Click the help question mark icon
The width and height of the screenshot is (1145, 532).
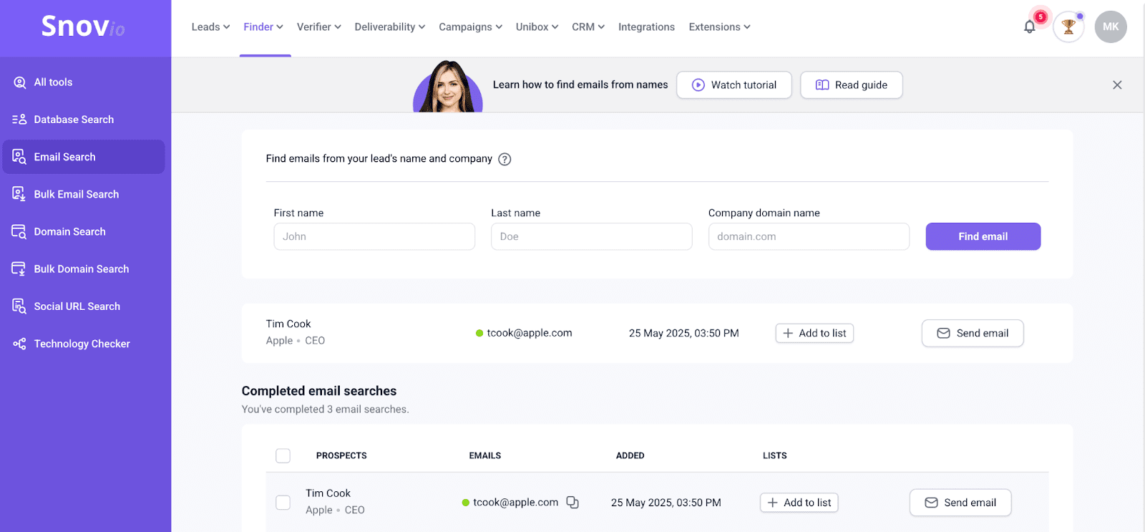click(505, 160)
